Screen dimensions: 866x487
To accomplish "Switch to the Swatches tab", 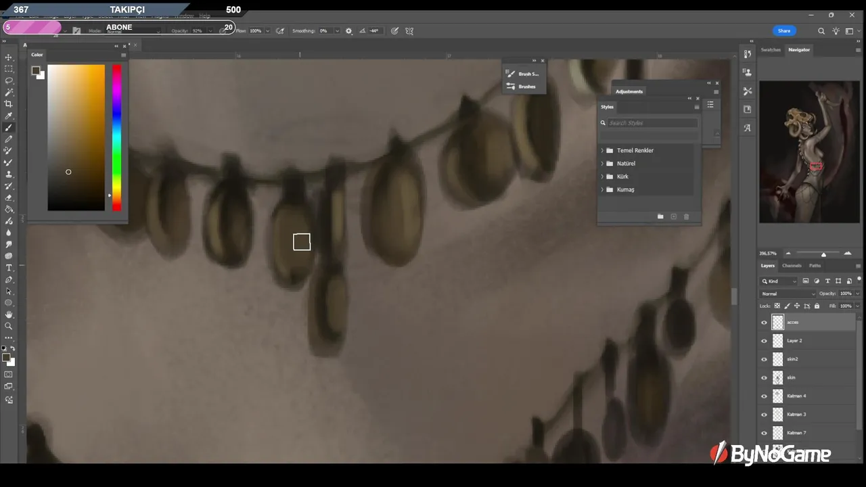I will tap(771, 49).
